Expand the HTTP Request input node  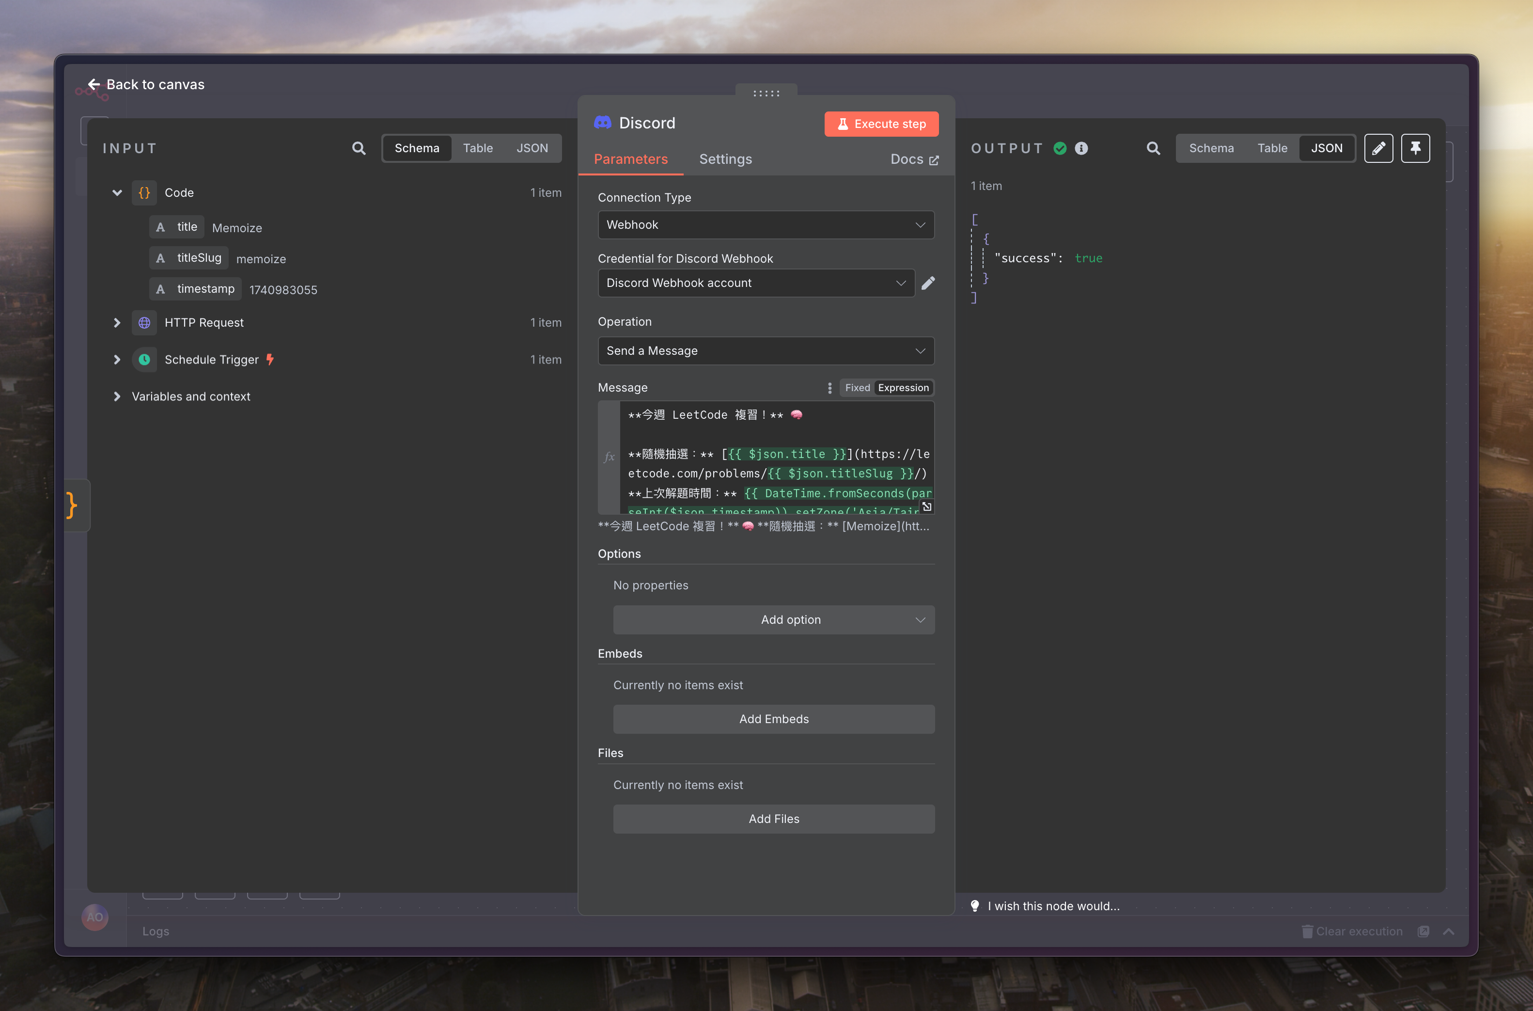click(117, 322)
